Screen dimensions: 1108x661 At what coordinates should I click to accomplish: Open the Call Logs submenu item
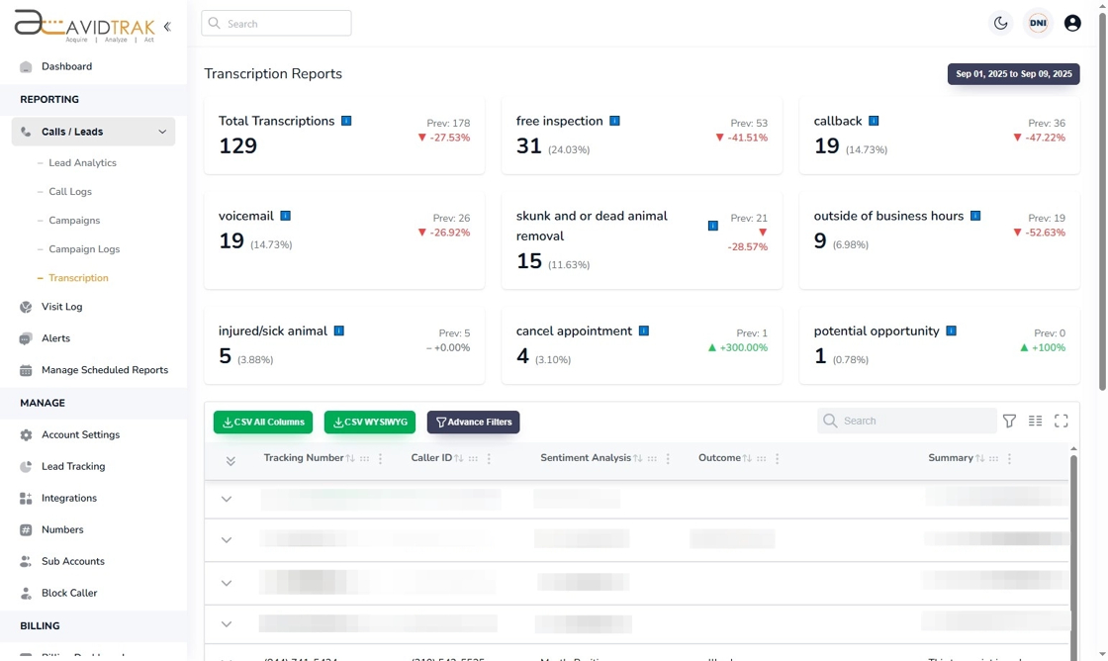pos(70,192)
